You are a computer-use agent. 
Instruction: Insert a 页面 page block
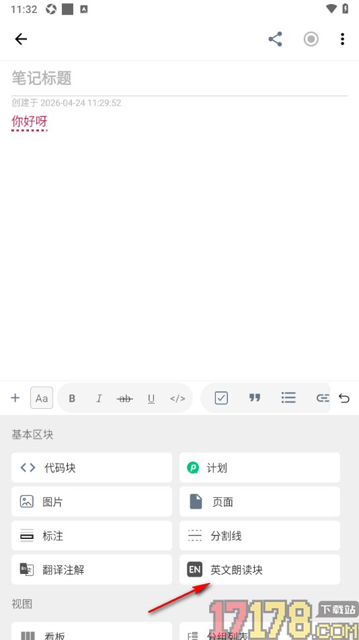pyautogui.click(x=260, y=501)
